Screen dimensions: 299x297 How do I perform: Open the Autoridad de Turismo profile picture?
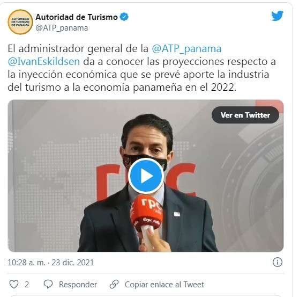pyautogui.click(x=20, y=22)
